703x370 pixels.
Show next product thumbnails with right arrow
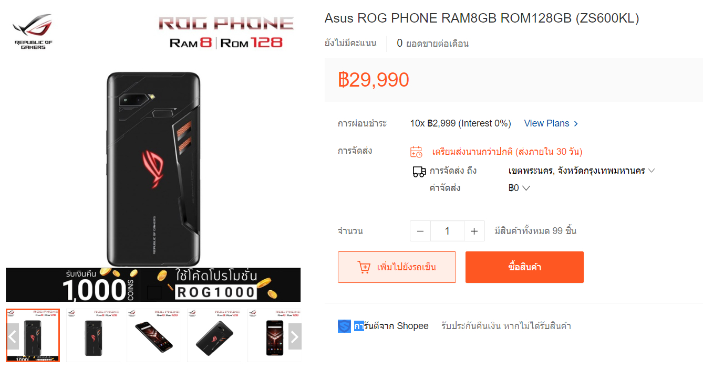295,336
